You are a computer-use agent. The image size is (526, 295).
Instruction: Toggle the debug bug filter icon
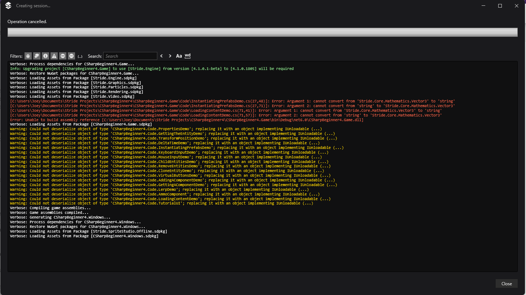coord(28,56)
